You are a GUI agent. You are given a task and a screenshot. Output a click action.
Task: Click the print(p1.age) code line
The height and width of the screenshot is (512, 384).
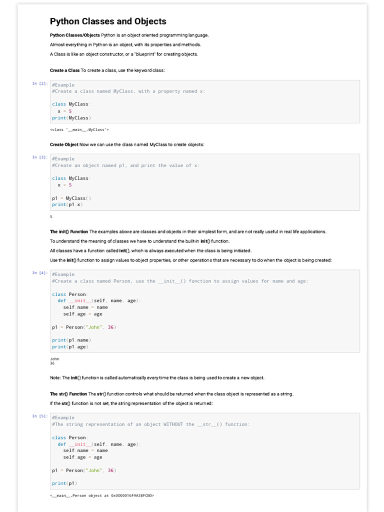coord(70,346)
